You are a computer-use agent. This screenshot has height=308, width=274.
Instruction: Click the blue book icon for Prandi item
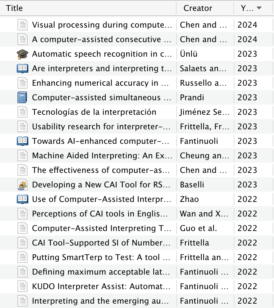click(x=22, y=97)
